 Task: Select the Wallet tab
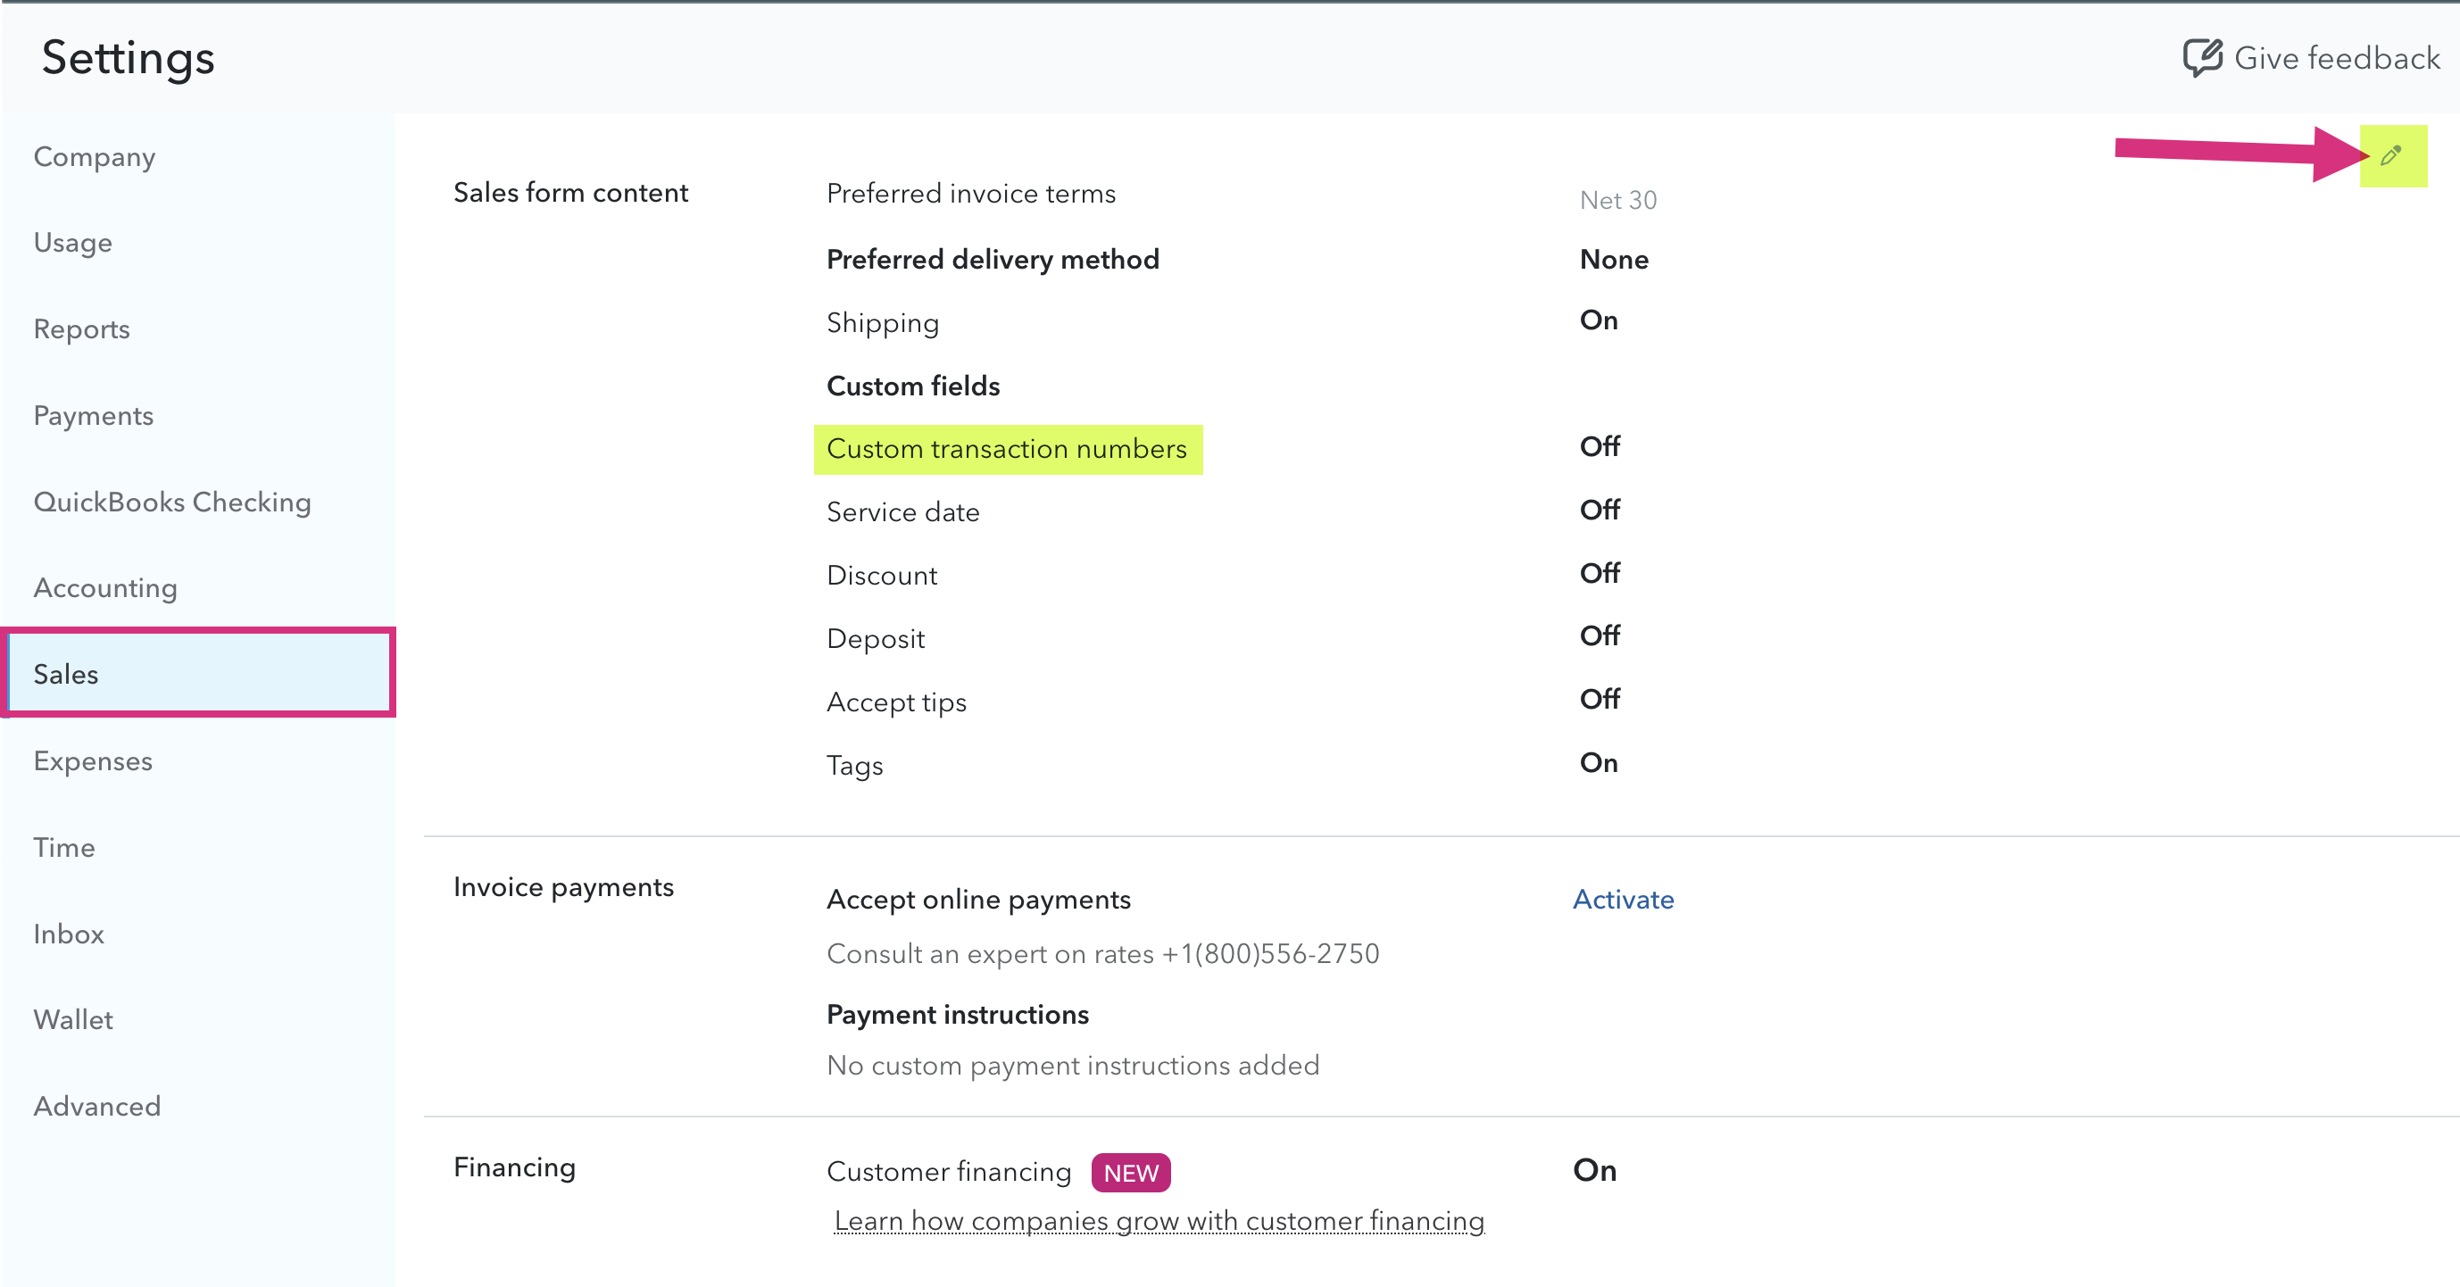click(72, 1019)
